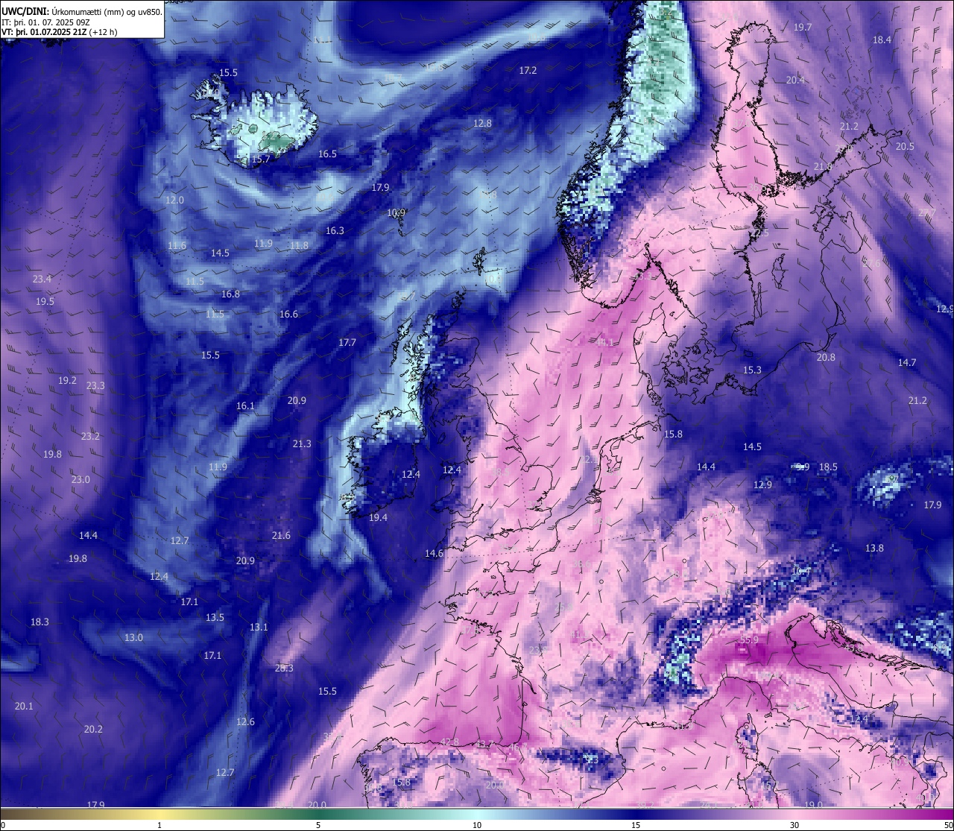Click the value '12.6' on the map
The image size is (954, 831).
coord(245,721)
